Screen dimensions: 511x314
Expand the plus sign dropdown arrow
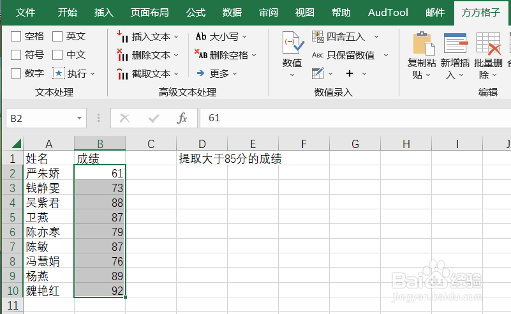[364, 73]
